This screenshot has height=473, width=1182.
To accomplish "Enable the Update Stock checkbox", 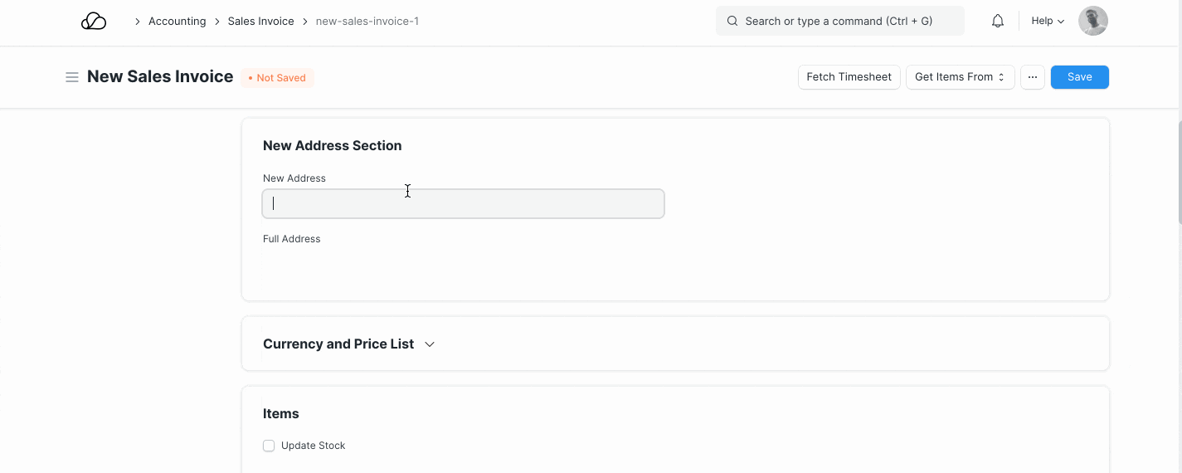I will point(269,446).
